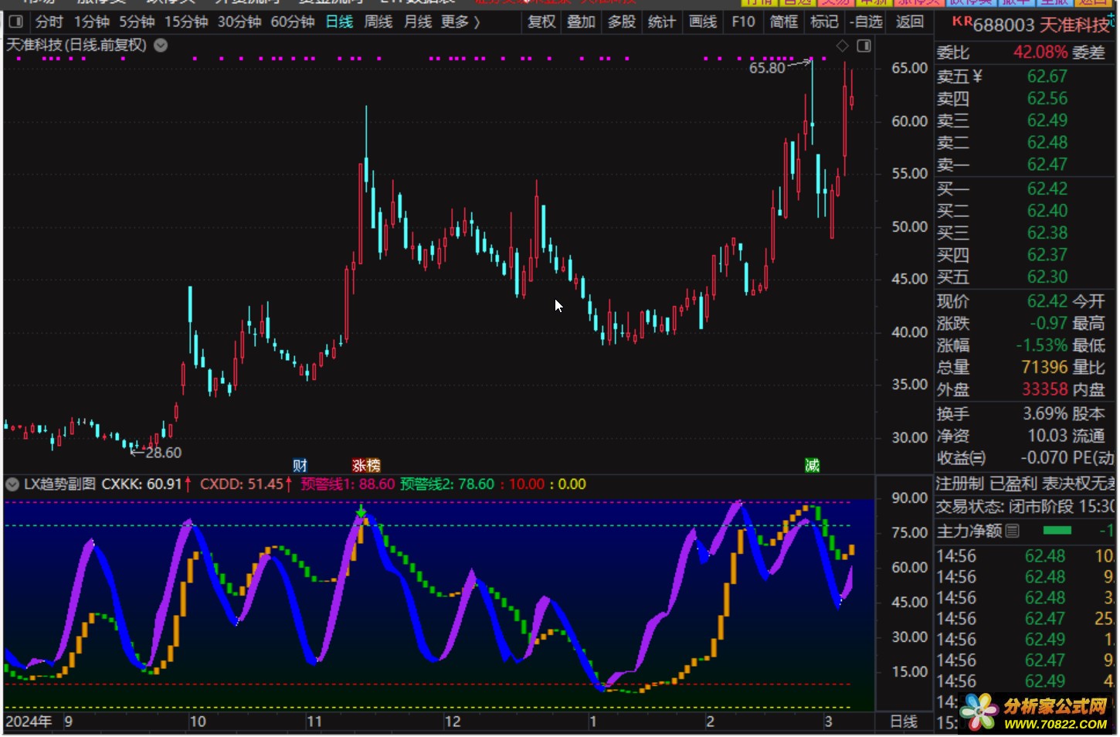
Task: Click the green star signal on the indicator
Action: point(361,511)
